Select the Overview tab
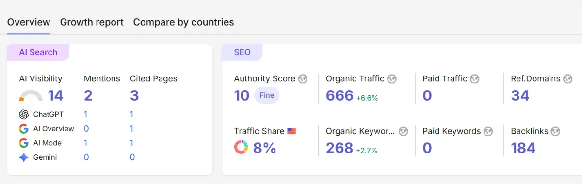Viewport: 582px width, 184px height. click(29, 22)
